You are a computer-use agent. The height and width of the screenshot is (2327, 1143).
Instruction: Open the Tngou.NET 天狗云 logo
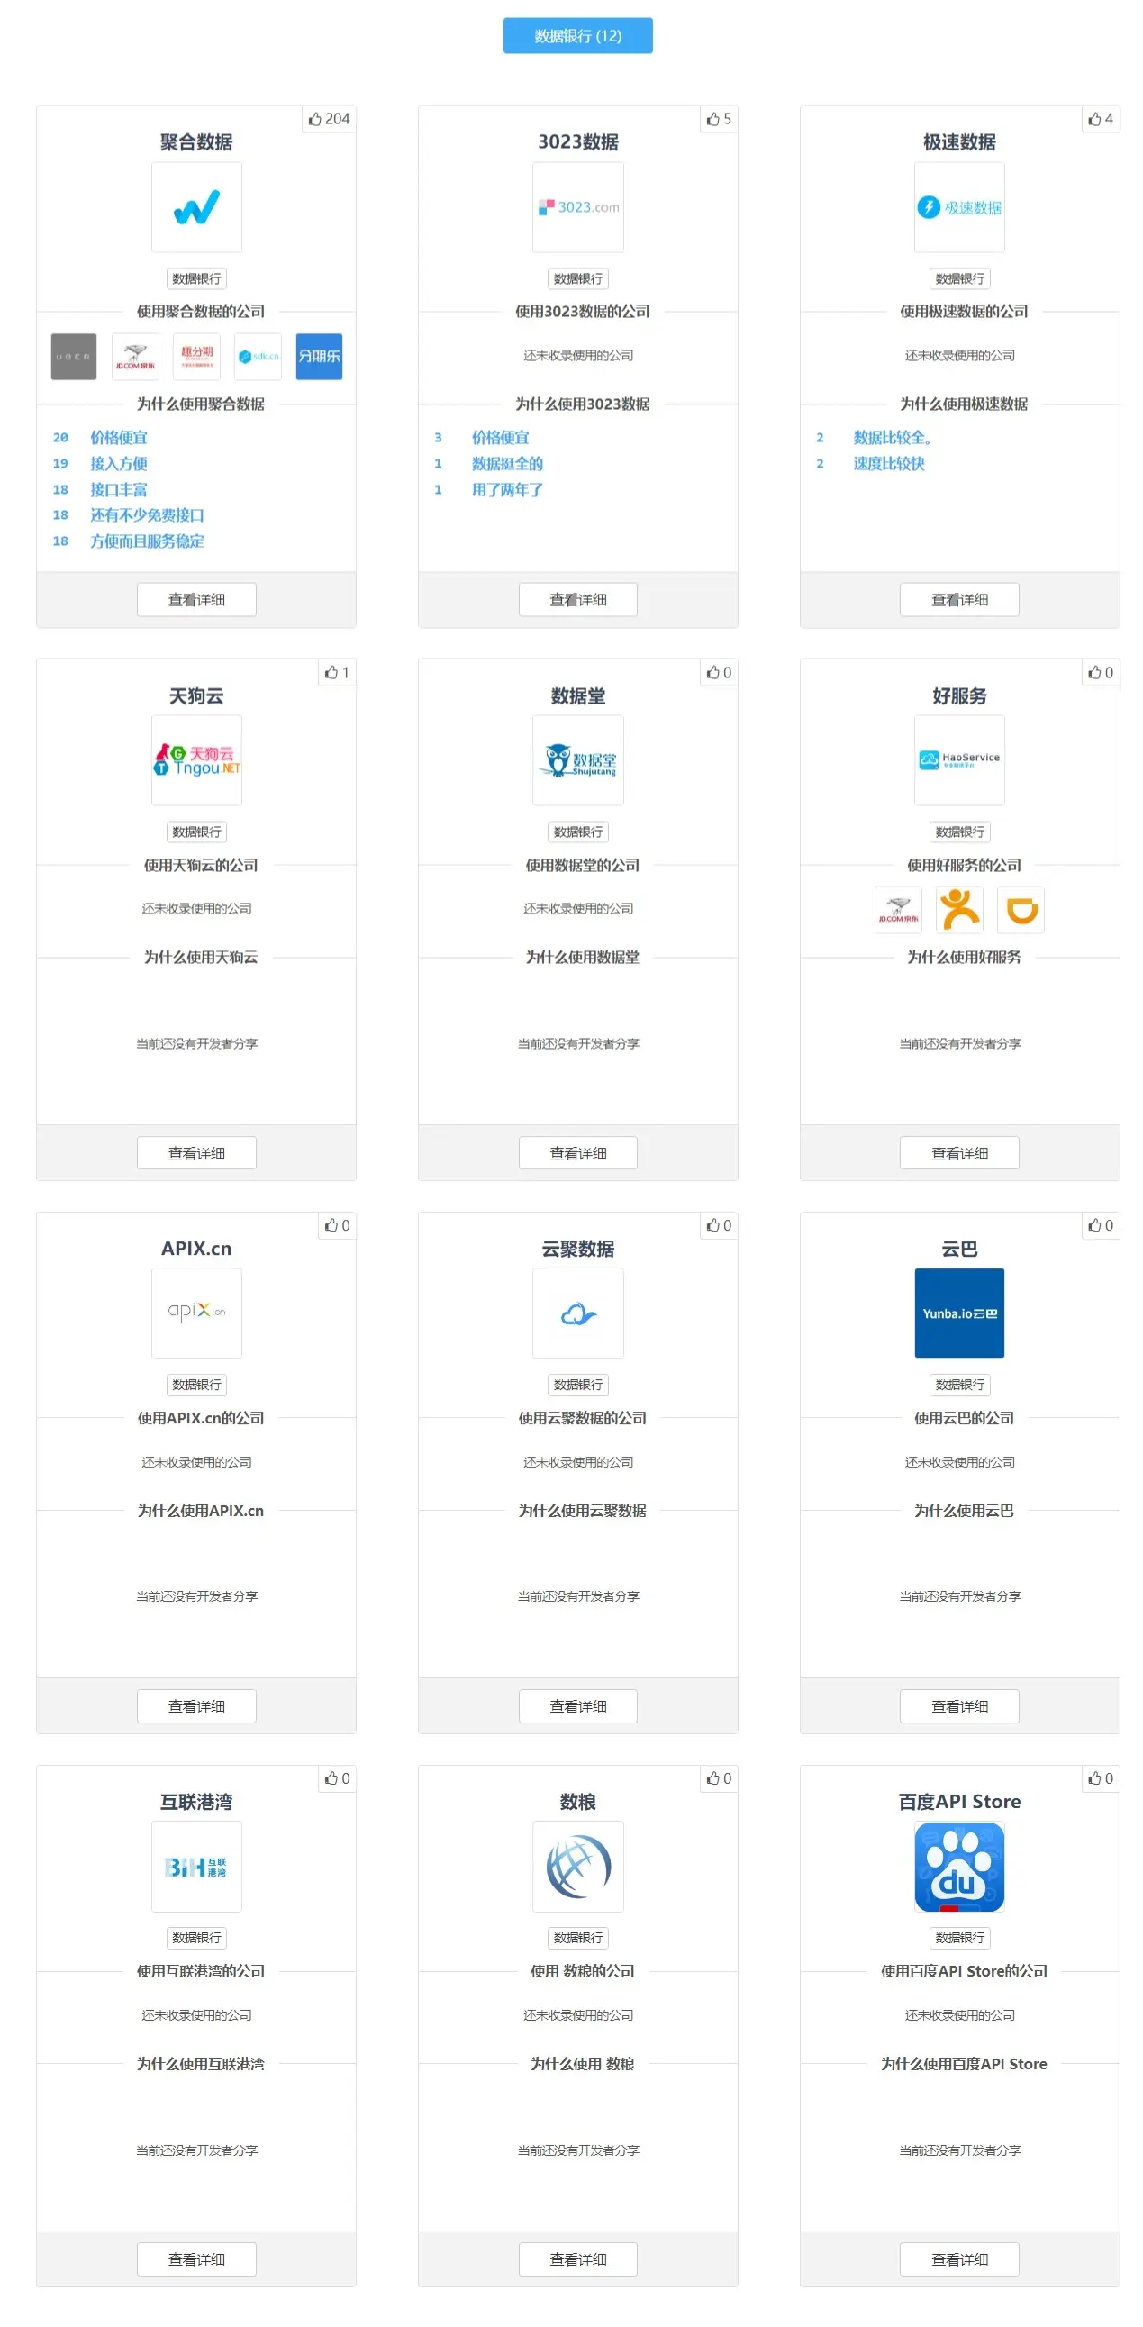(196, 759)
